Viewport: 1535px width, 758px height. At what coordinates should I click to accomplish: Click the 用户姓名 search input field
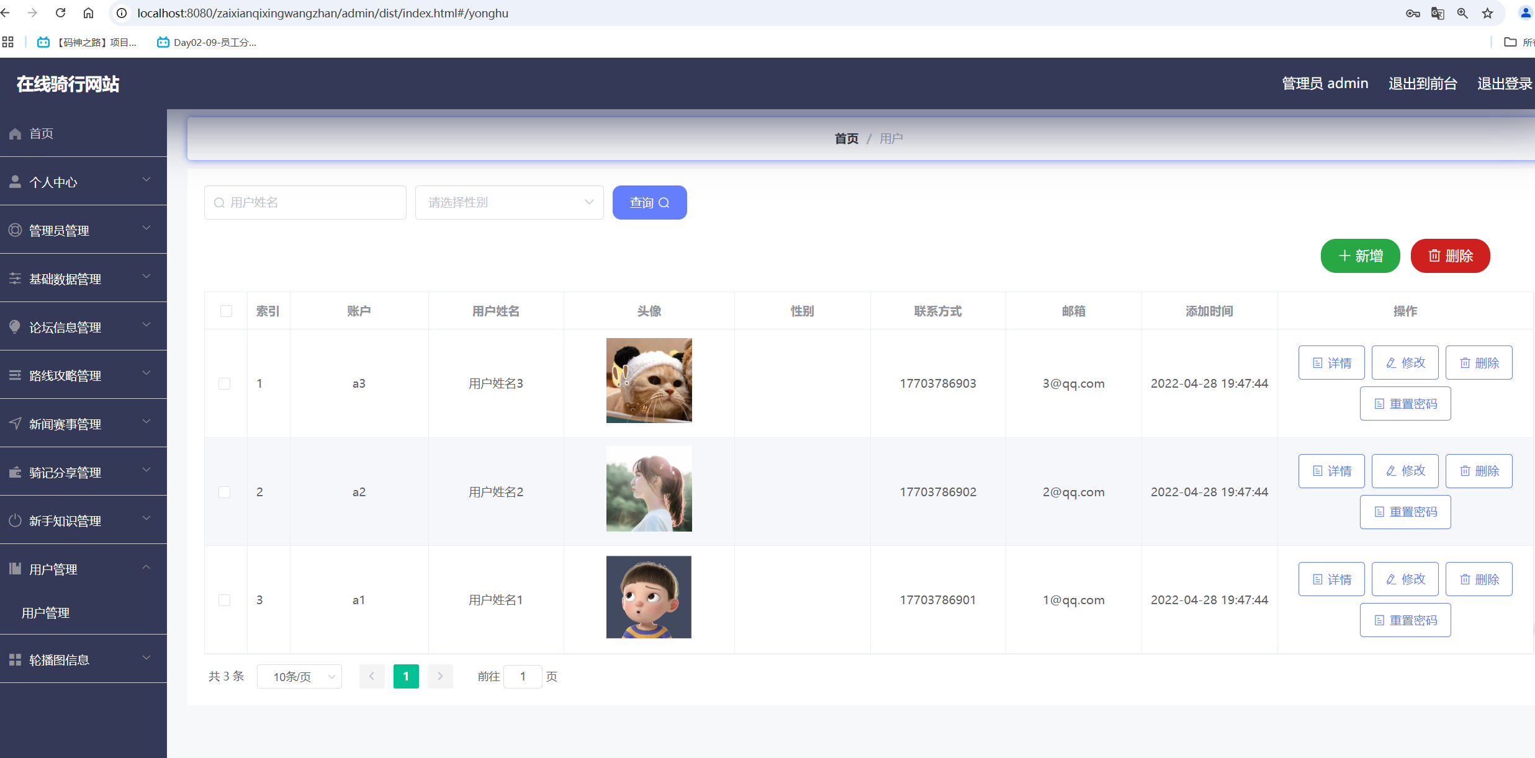click(x=305, y=202)
